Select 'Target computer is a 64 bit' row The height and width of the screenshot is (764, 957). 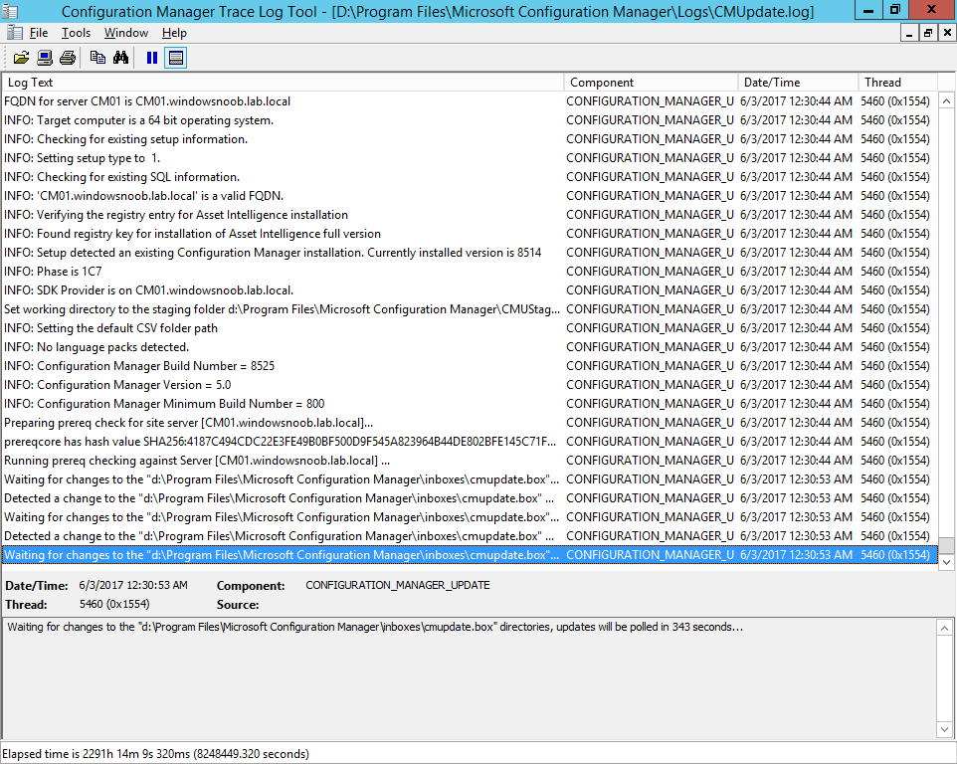(470, 120)
